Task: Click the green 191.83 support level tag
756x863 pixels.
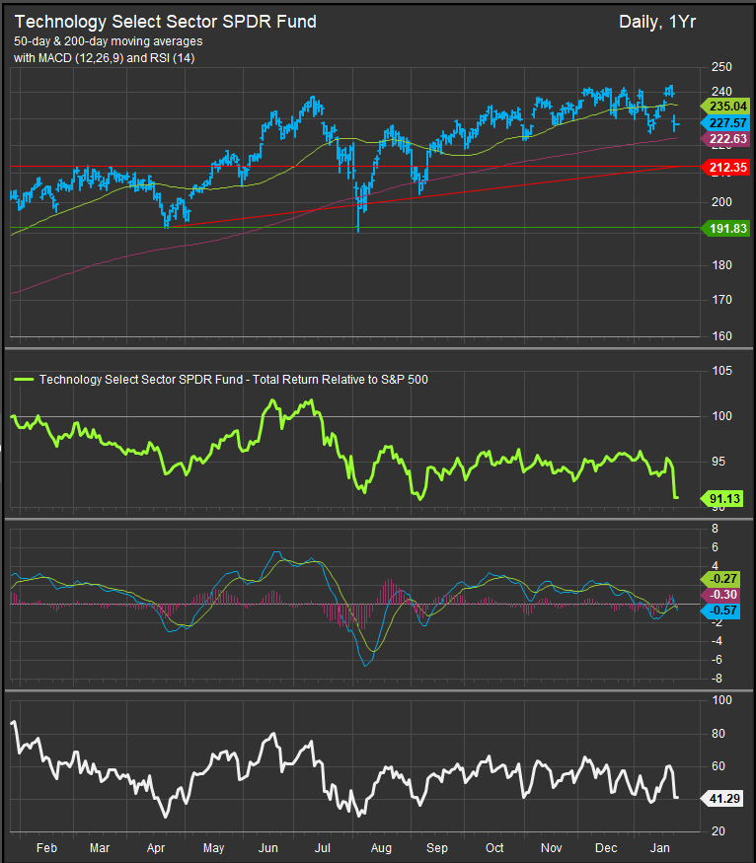Action: tap(724, 229)
